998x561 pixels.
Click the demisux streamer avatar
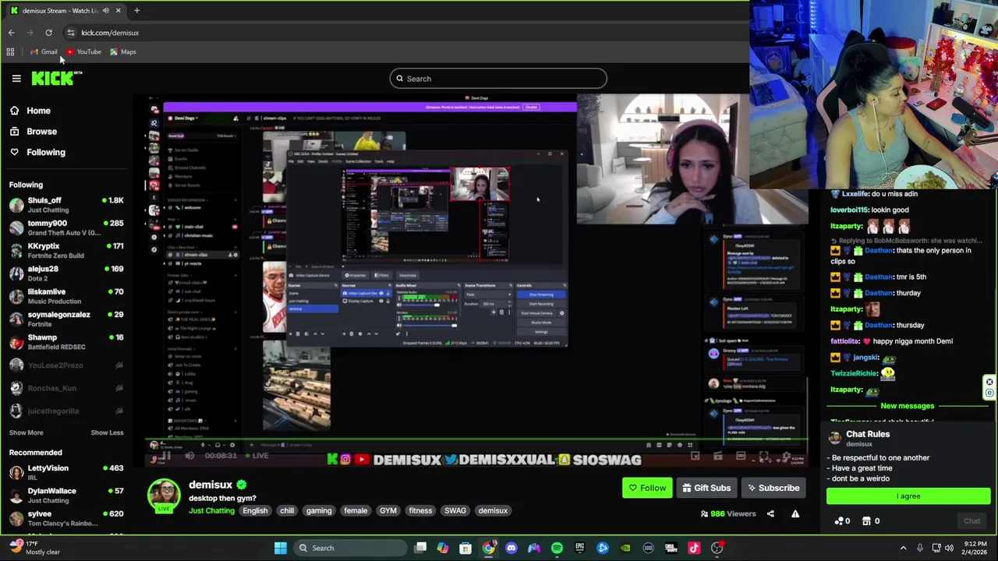click(165, 496)
